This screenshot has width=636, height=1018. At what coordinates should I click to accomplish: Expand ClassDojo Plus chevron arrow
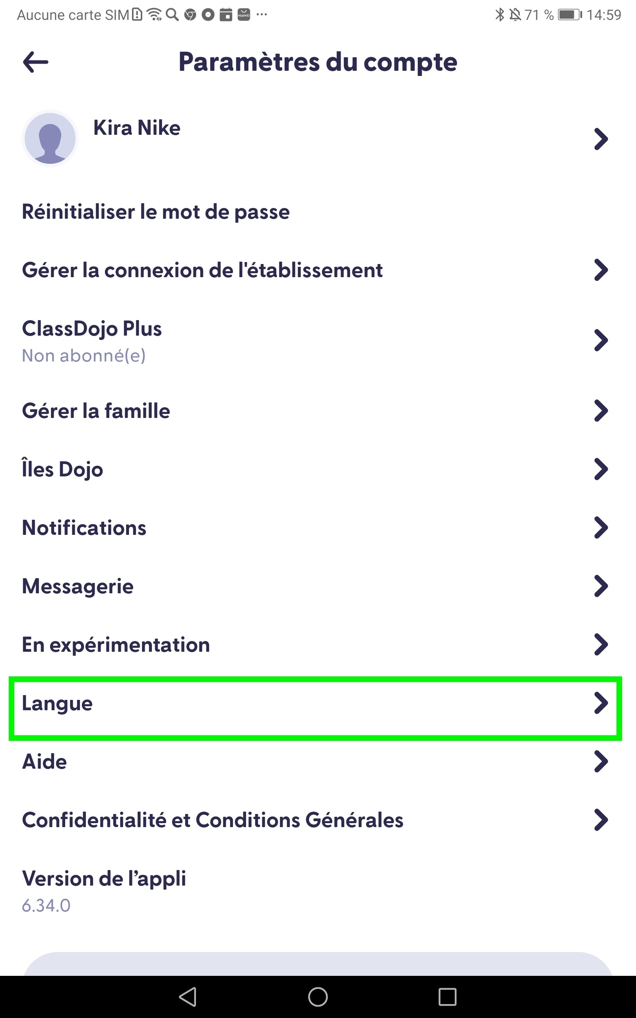click(601, 340)
